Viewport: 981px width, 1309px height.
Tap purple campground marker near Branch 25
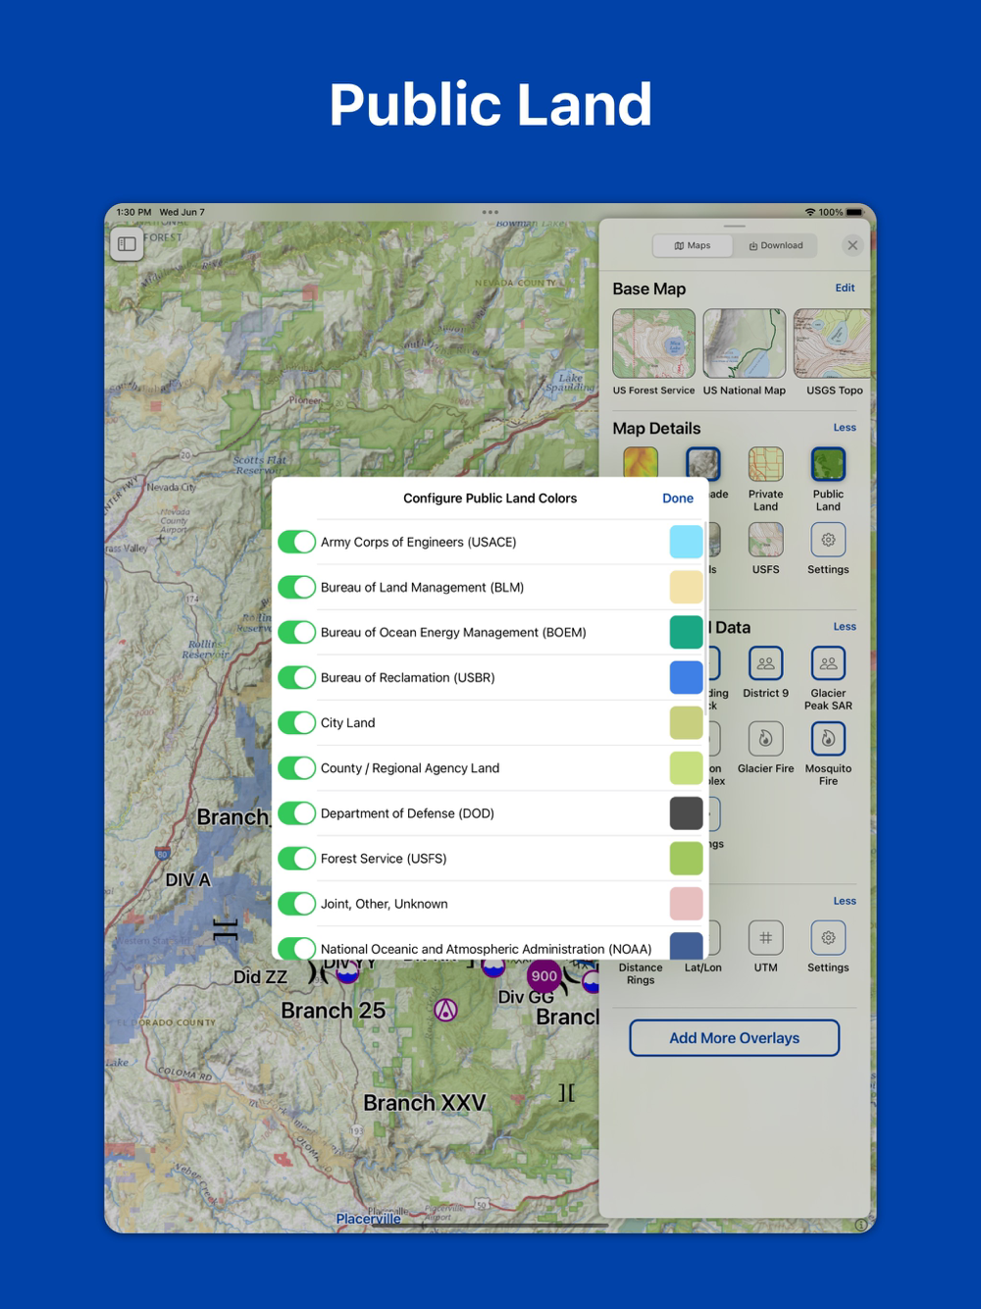(x=446, y=1010)
